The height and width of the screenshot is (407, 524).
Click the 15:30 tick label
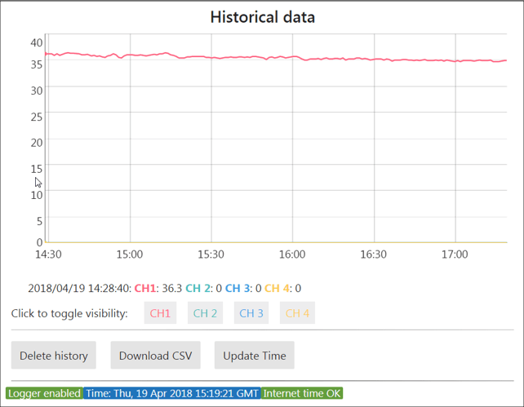click(x=211, y=254)
